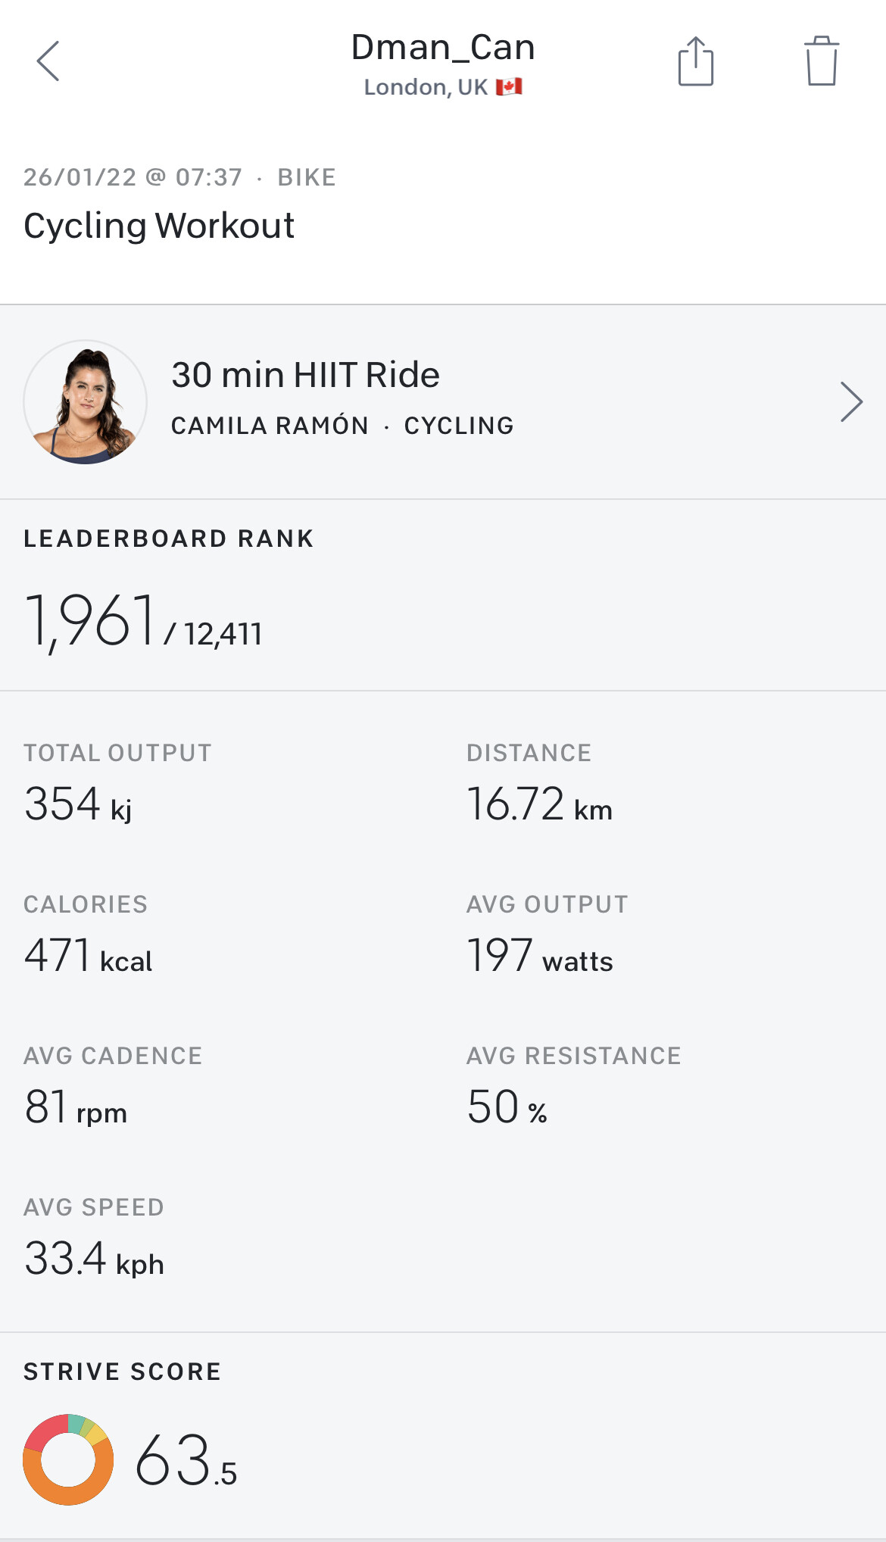Screen dimensions: 886x1542
Task: Tap the Calories 471 kcal stat
Action: (88, 956)
